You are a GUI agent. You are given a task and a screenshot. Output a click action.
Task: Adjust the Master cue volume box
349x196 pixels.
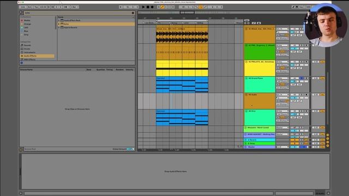304,147
